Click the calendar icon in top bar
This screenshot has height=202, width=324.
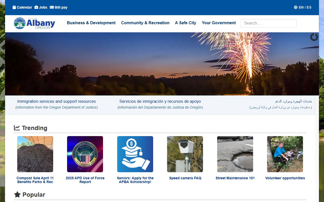[14, 7]
